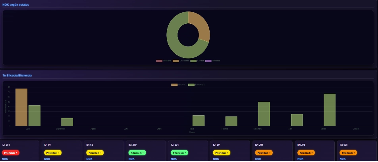Toggle the Eficacia % legend item
The width and height of the screenshot is (378, 162).
tap(179, 85)
